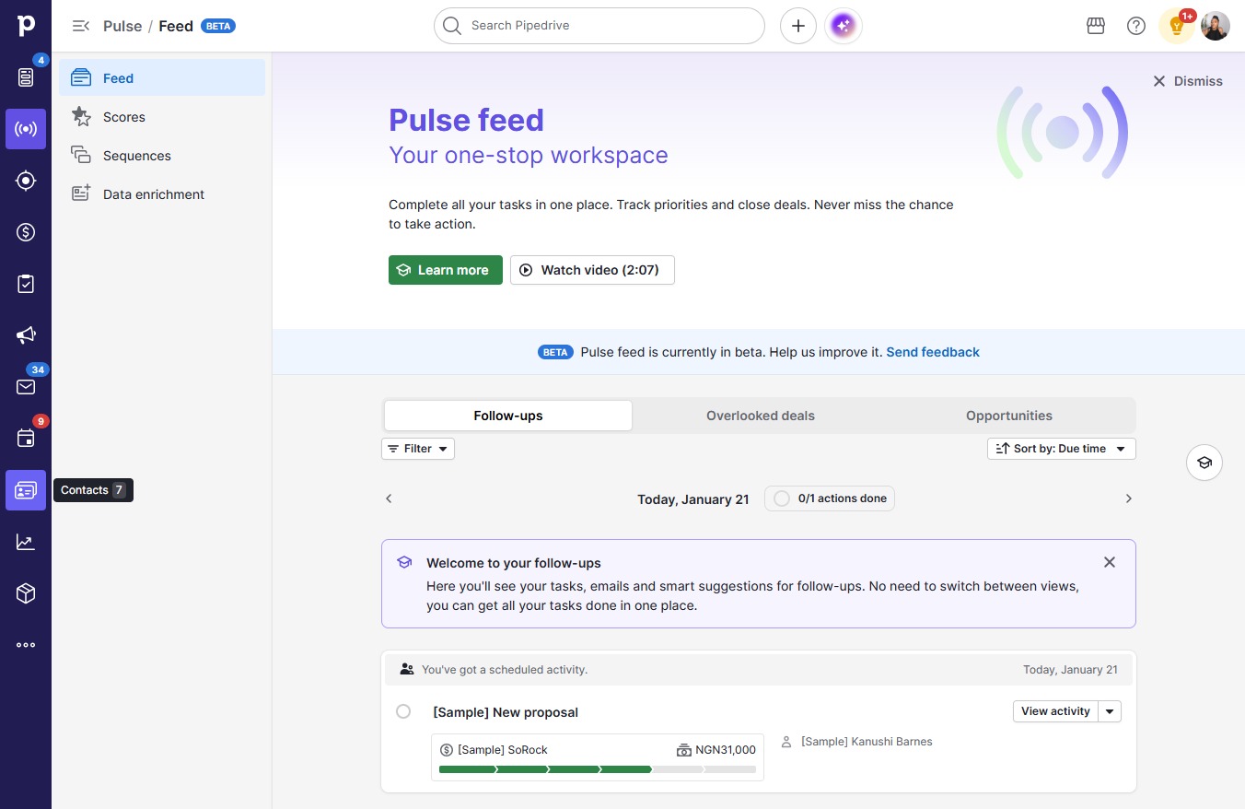1245x809 pixels.
Task: Click the floating graduation cap icon
Action: click(1204, 463)
